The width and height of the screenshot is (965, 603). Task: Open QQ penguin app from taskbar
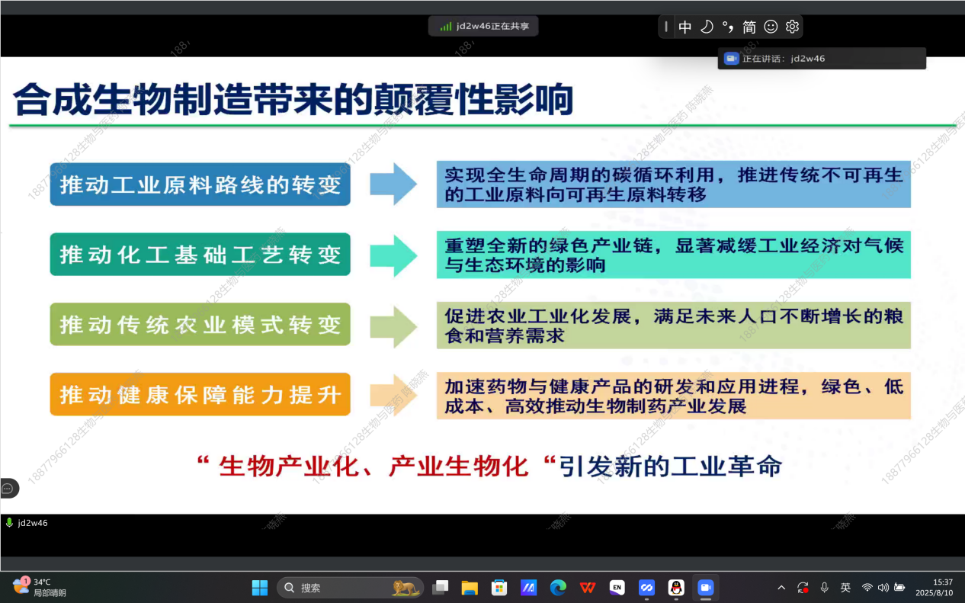pos(676,588)
